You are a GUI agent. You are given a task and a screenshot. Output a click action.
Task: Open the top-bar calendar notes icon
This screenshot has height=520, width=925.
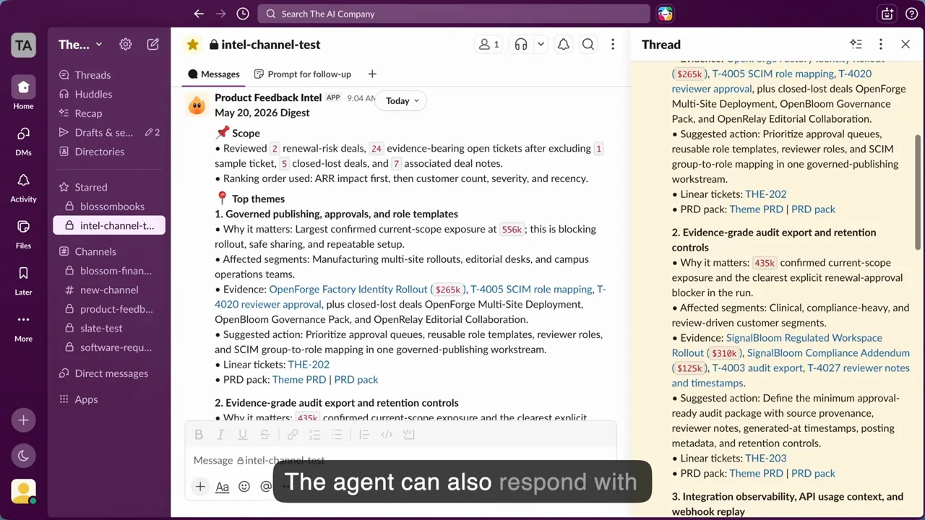coord(887,14)
